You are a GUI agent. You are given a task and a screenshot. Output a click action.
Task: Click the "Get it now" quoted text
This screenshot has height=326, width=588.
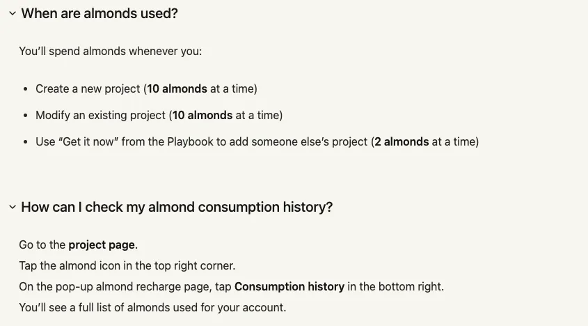click(98, 141)
